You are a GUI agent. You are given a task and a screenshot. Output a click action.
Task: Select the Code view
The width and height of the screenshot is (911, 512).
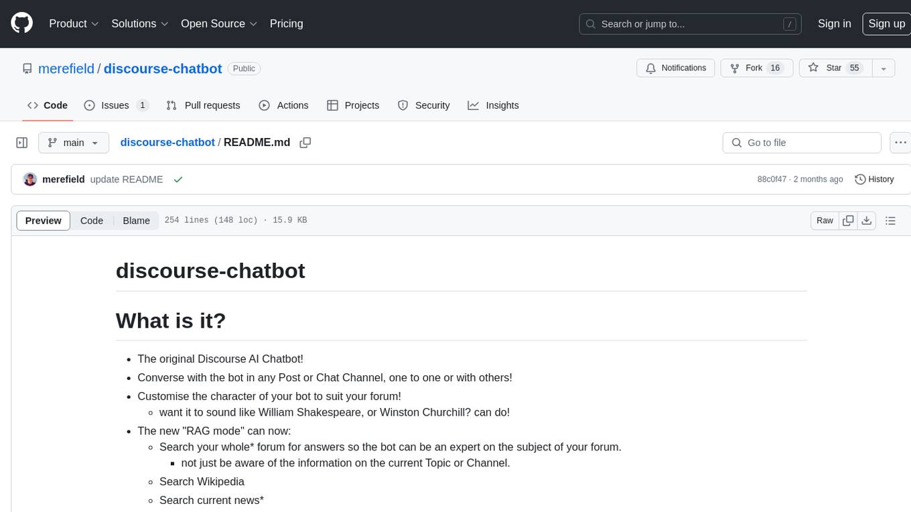[92, 220]
